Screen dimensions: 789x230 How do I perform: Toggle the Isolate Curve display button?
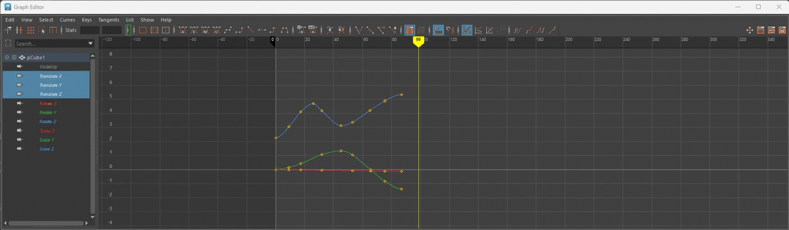point(409,30)
